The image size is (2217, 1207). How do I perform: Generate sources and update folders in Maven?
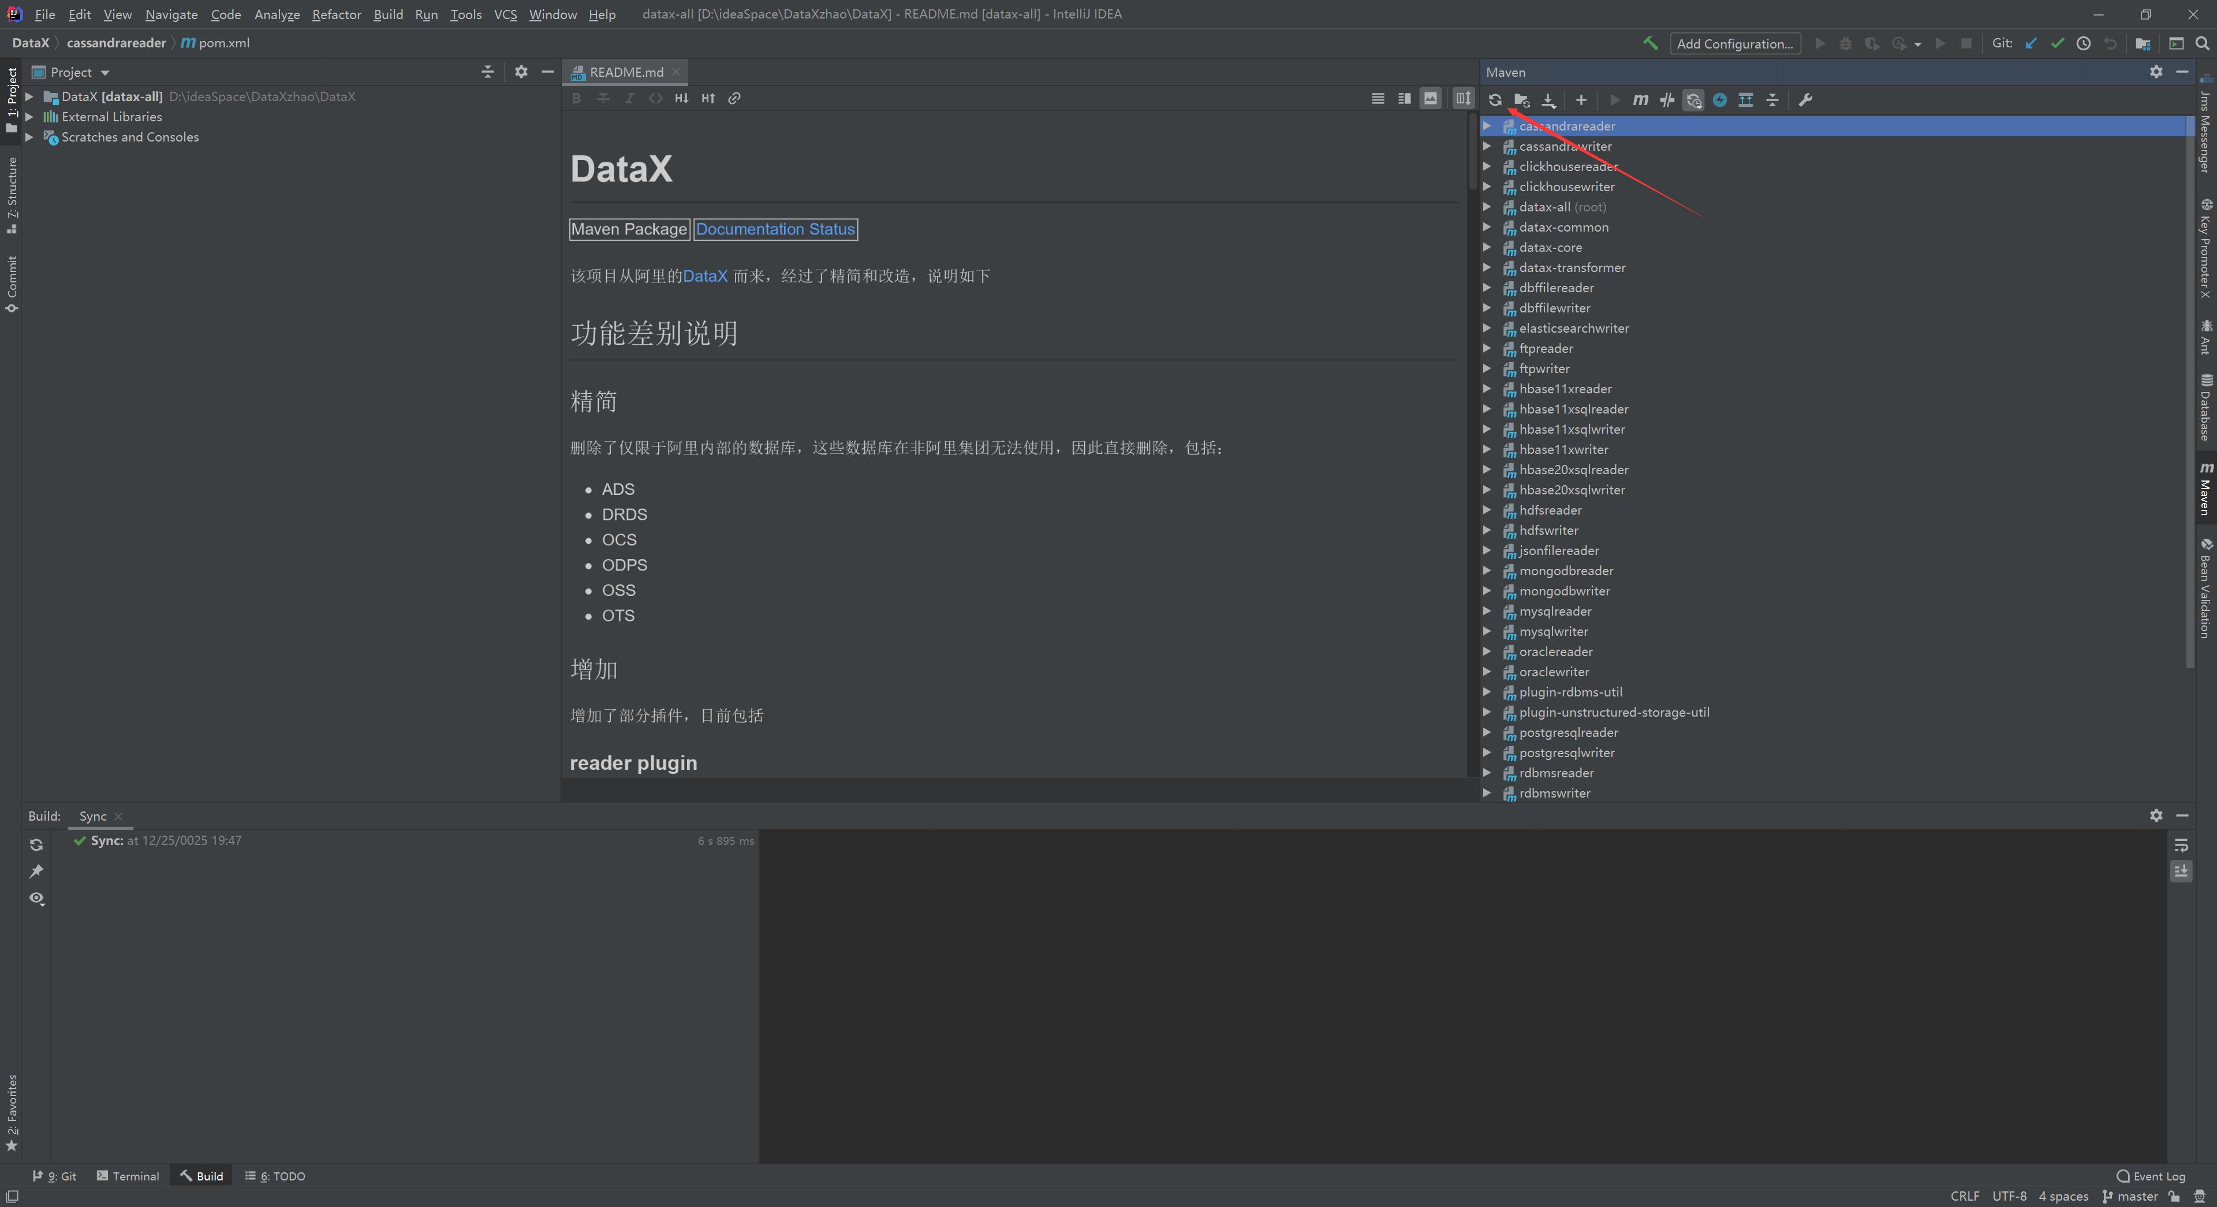click(x=1522, y=100)
